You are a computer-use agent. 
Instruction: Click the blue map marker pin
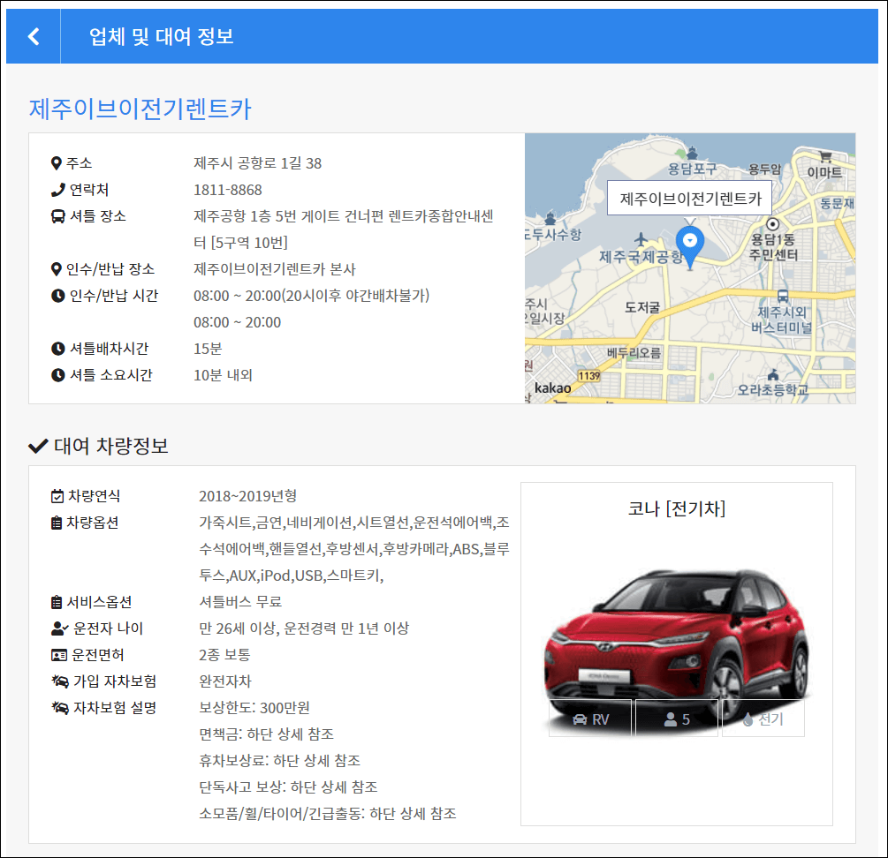click(690, 246)
